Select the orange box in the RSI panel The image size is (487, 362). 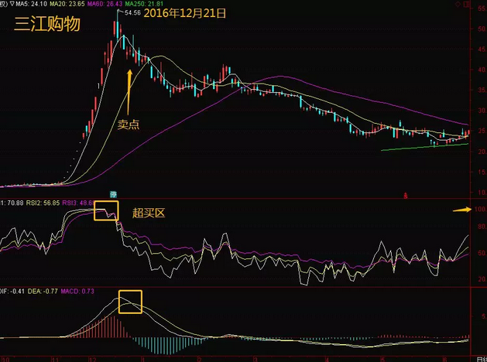pyautogui.click(x=105, y=210)
